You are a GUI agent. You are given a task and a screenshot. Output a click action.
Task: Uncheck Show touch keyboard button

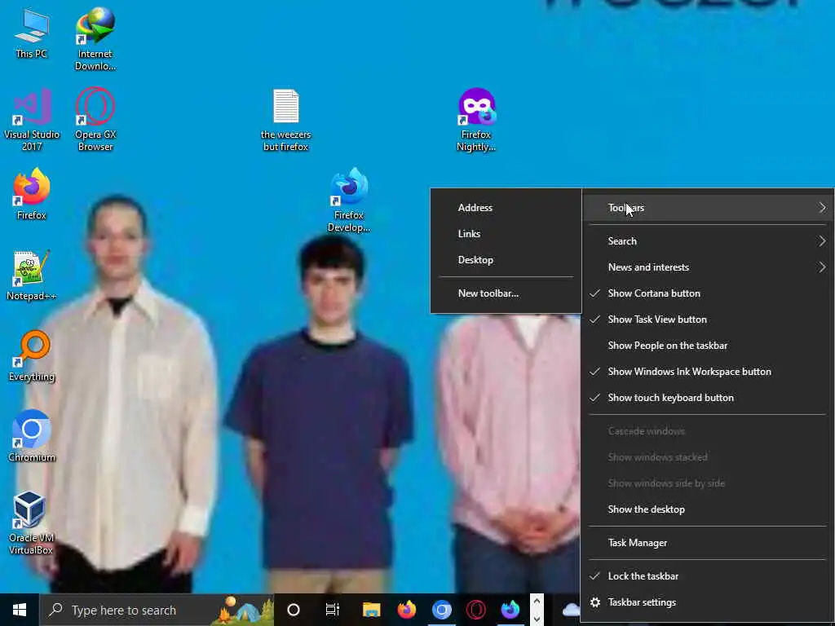pos(708,398)
